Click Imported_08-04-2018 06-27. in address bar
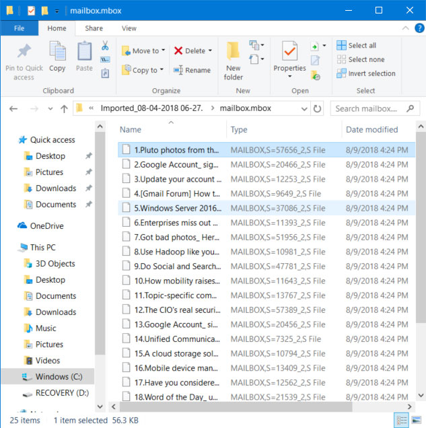The height and width of the screenshot is (428, 426). click(151, 108)
